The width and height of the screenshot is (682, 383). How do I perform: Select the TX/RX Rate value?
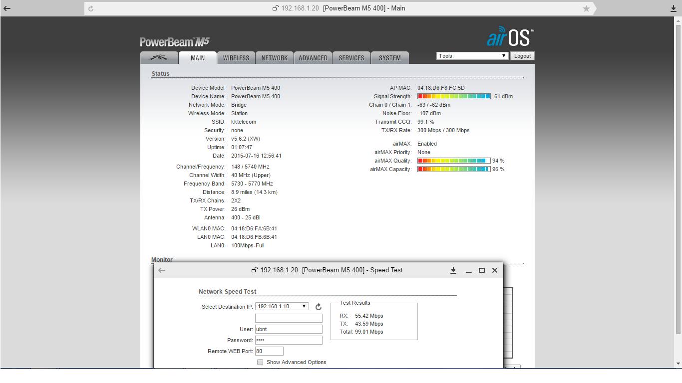[x=443, y=130]
